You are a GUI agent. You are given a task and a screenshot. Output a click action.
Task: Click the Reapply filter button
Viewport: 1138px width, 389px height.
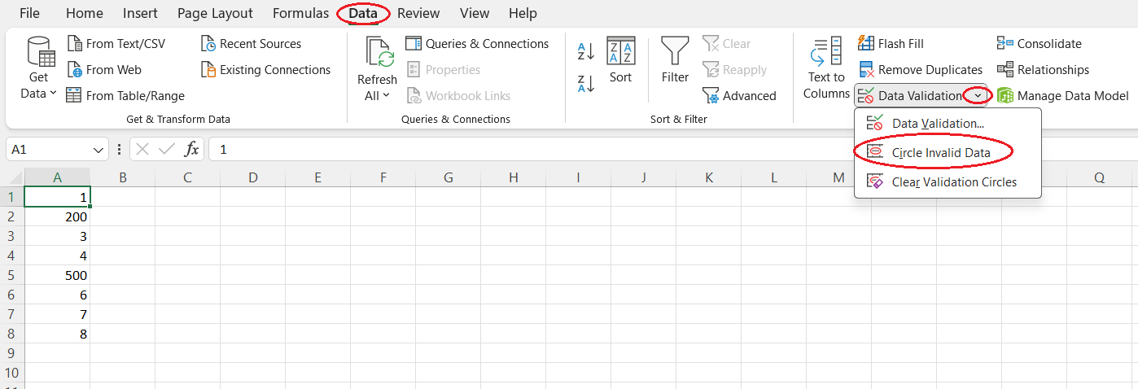734,70
